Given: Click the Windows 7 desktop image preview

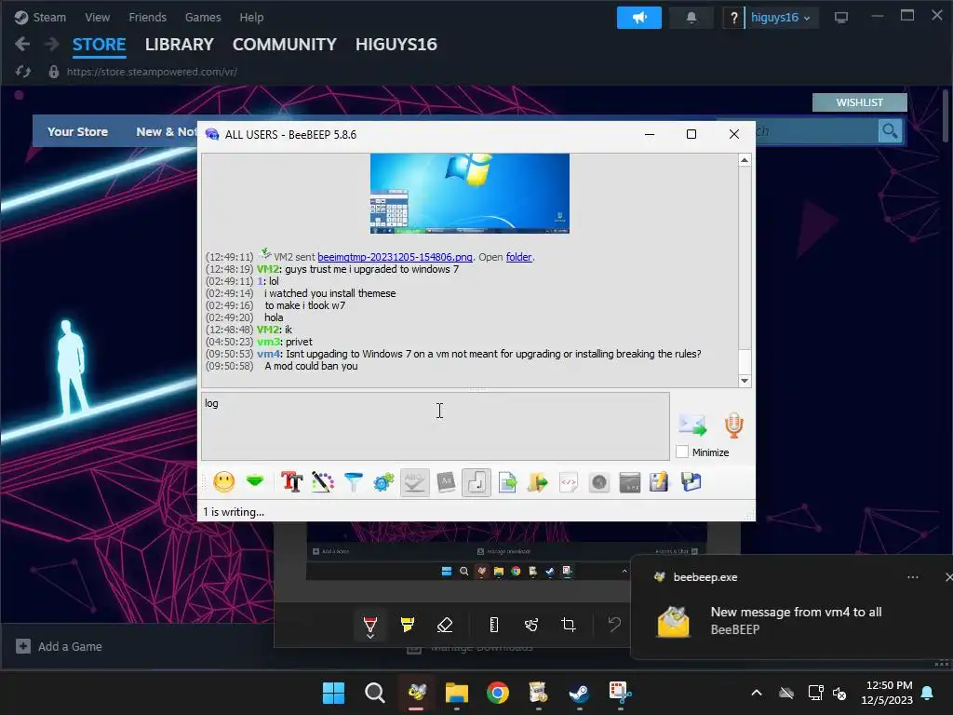Looking at the screenshot, I should point(470,194).
